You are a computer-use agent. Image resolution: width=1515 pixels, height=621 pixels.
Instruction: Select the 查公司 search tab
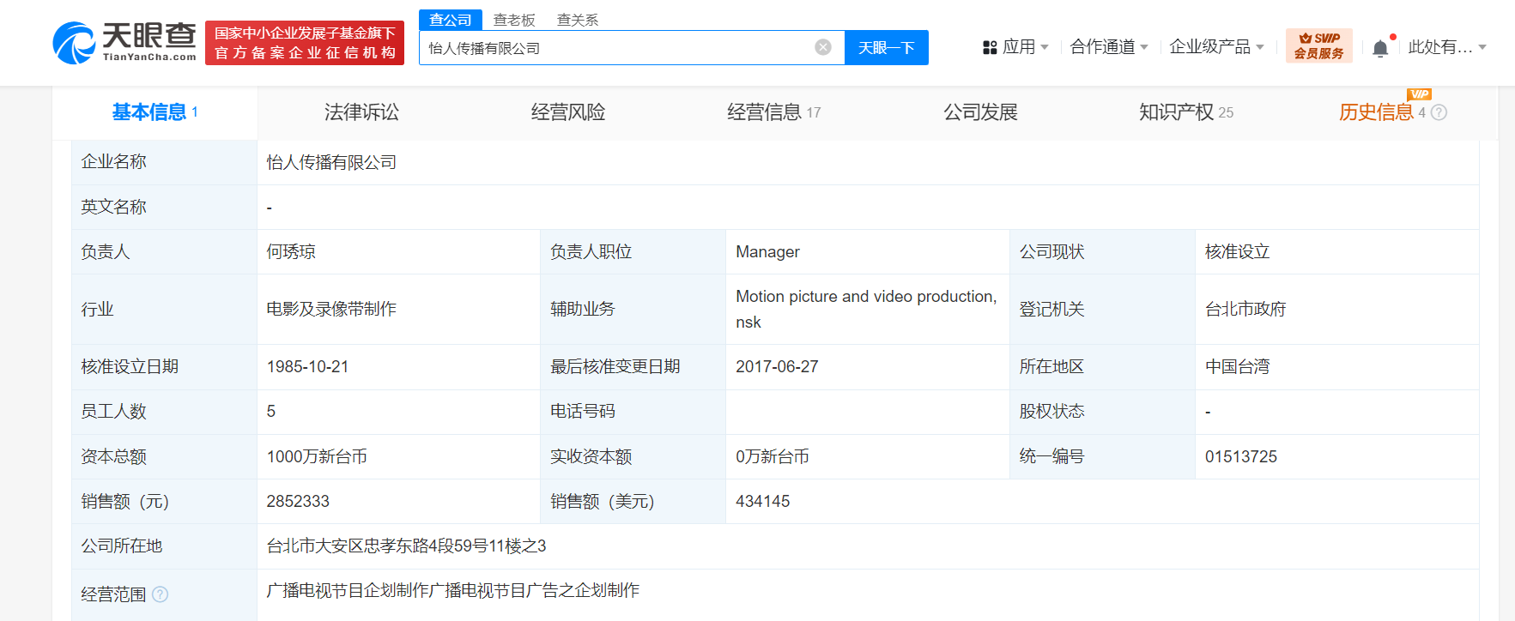point(451,20)
